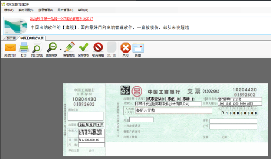Click the month field 零伍 on cheque
This screenshot has height=159, width=271.
tap(171, 99)
